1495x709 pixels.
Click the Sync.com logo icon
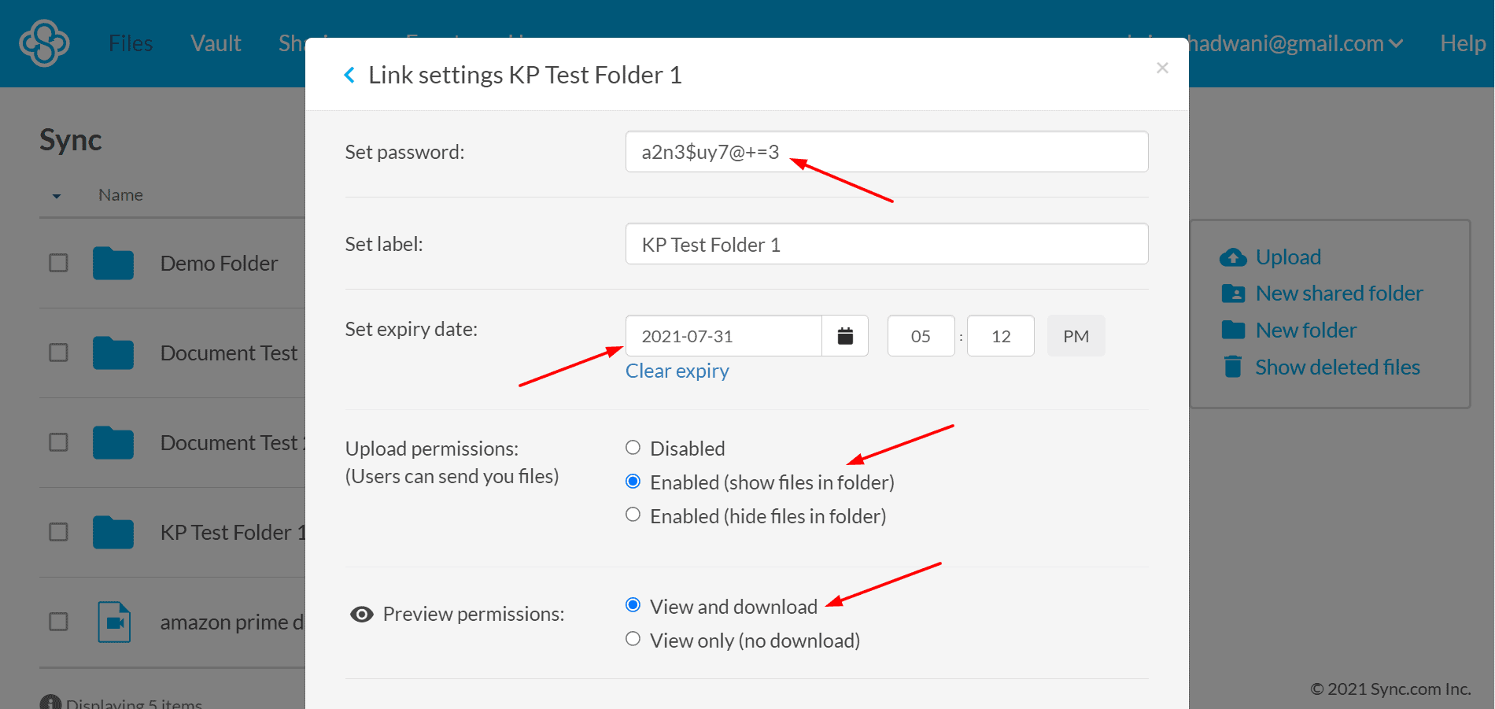point(44,43)
